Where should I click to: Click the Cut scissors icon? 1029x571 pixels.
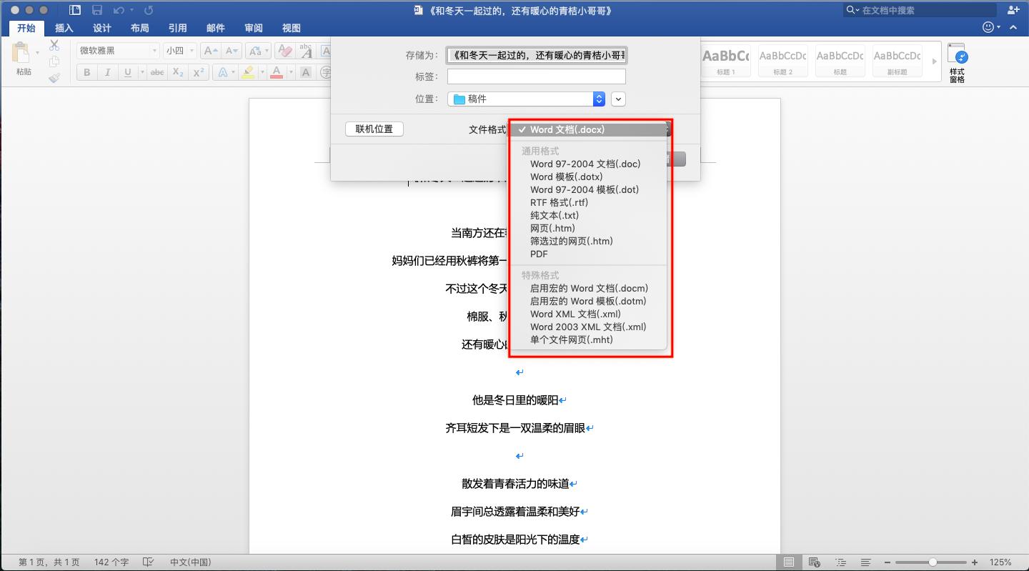tap(54, 44)
